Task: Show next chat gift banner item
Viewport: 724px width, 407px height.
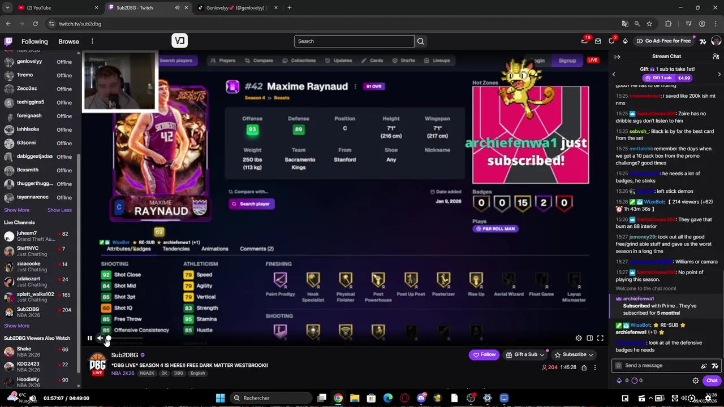Action: 719,74
